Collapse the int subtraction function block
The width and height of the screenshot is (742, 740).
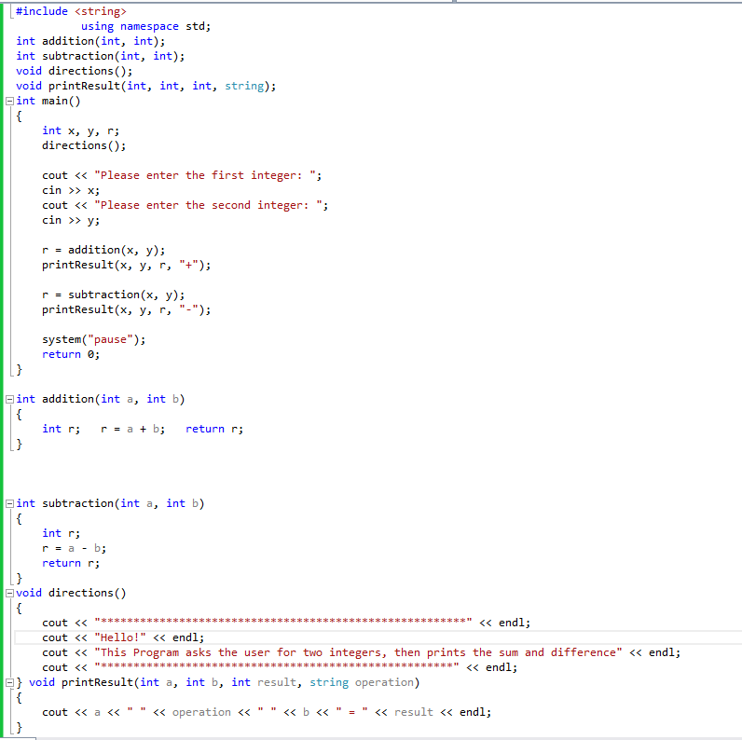9,503
